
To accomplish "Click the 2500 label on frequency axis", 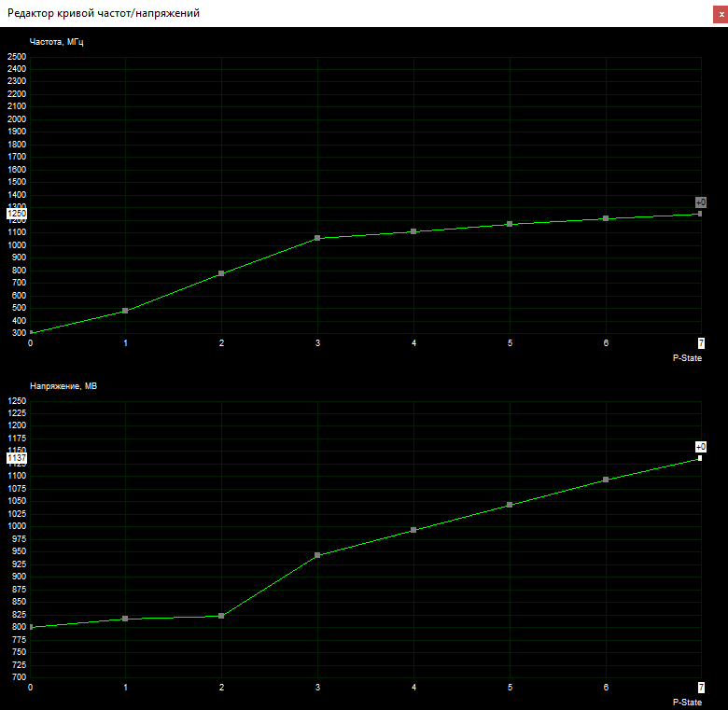I will click(17, 57).
